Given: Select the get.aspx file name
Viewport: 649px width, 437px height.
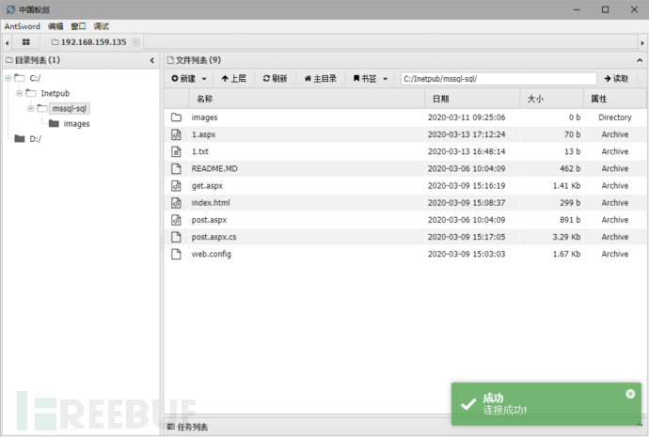Looking at the screenshot, I should click(x=207, y=186).
